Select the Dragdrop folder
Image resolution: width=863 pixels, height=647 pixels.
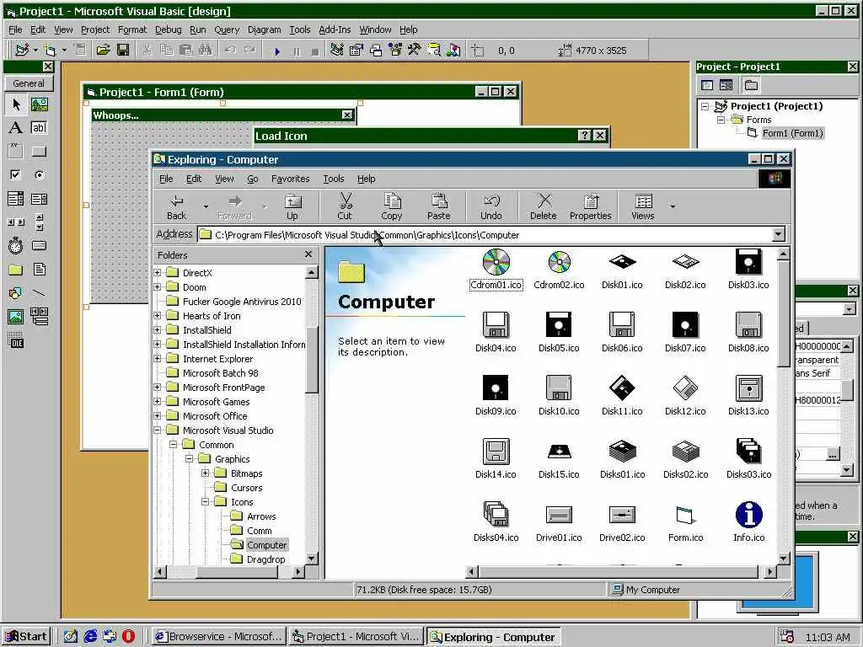click(265, 559)
